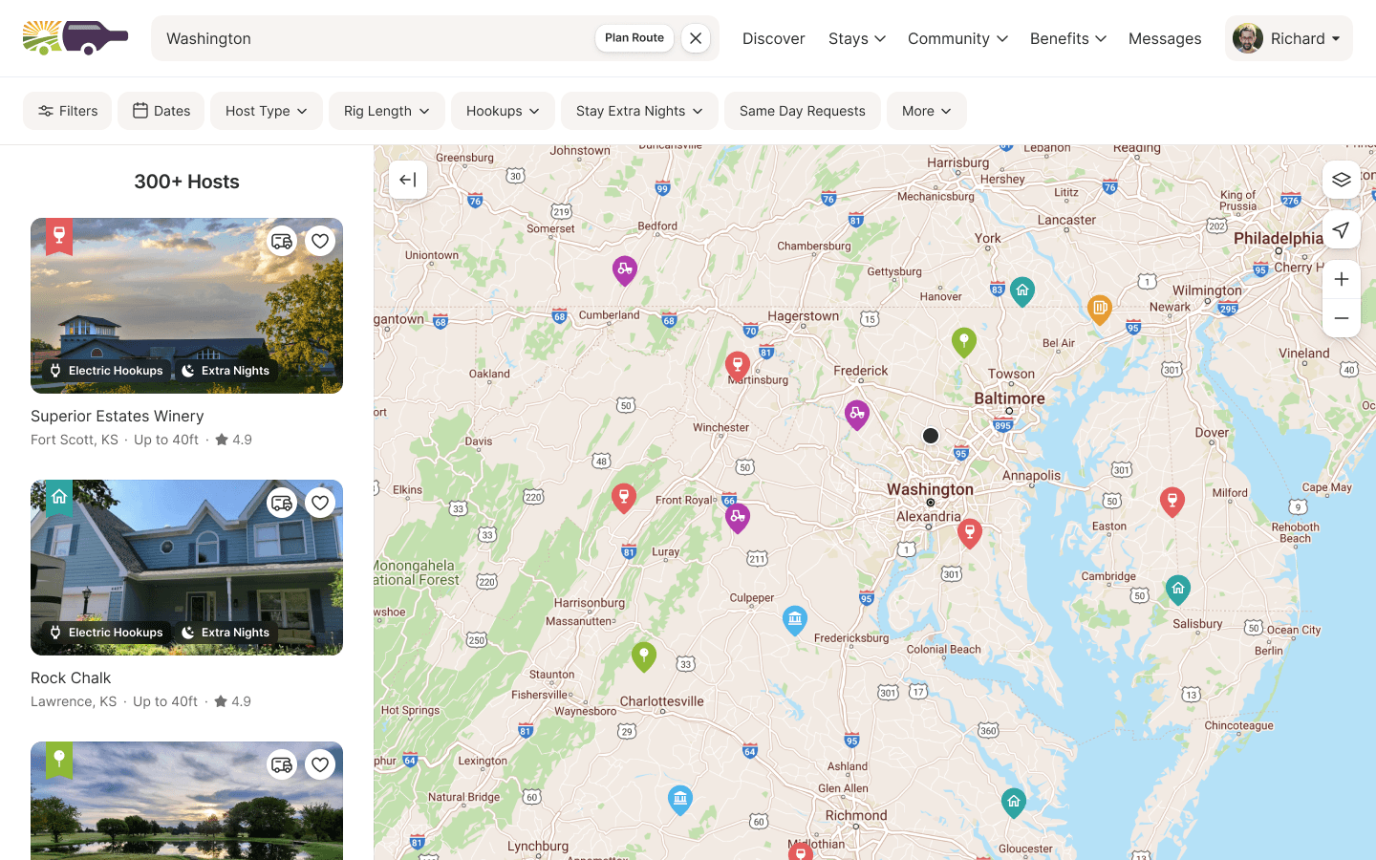This screenshot has height=860, width=1376.
Task: Open the Rig Length dropdown
Action: 386,111
